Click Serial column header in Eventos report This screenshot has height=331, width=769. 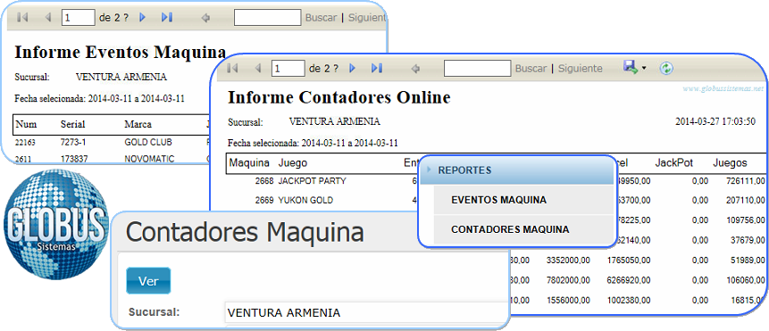pyautogui.click(x=72, y=124)
